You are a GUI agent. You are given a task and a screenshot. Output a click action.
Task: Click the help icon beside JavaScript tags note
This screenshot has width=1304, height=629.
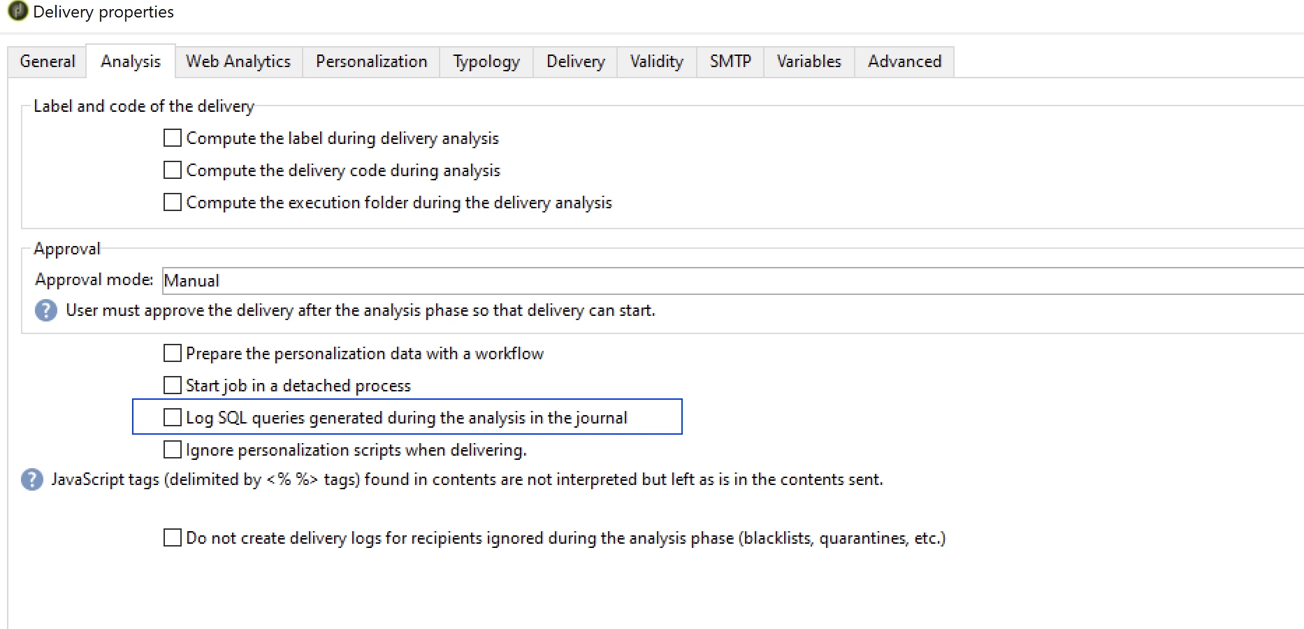click(x=32, y=479)
